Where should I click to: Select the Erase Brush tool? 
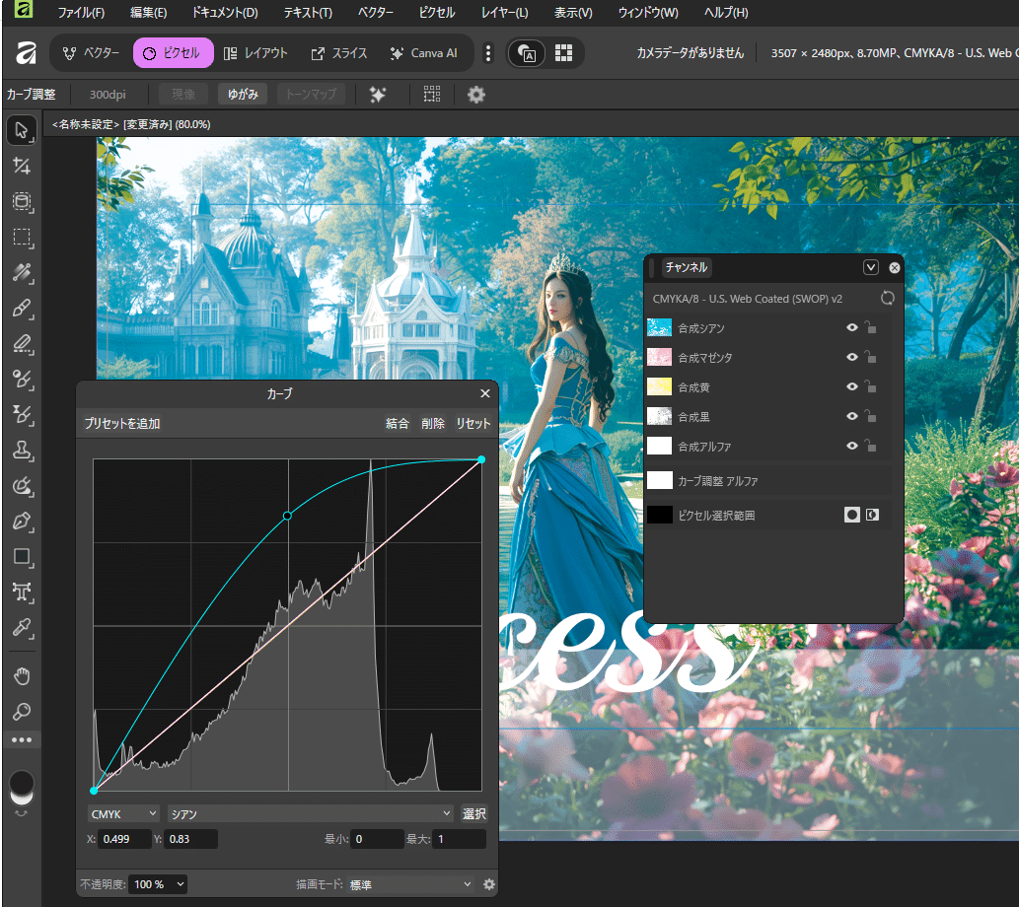[x=22, y=344]
